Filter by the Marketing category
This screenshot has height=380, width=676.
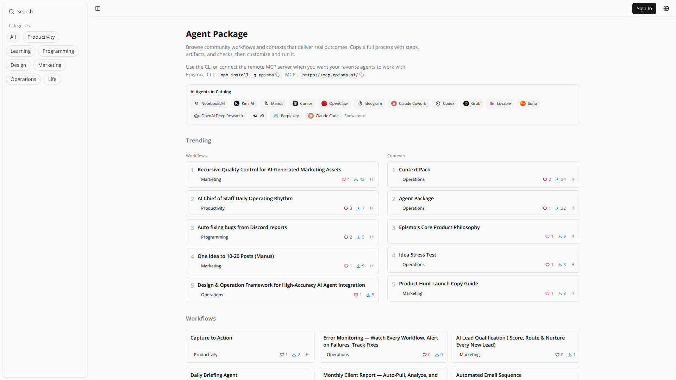(50, 65)
